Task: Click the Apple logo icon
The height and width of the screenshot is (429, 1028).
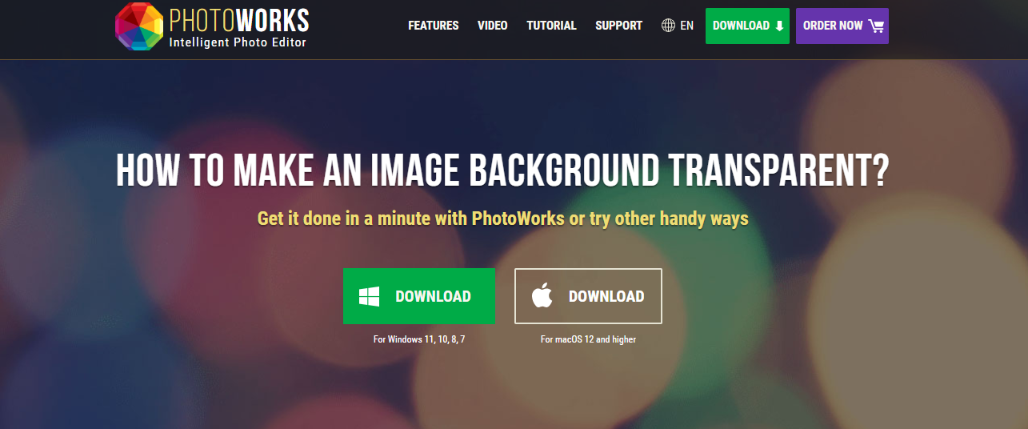Action: [542, 296]
